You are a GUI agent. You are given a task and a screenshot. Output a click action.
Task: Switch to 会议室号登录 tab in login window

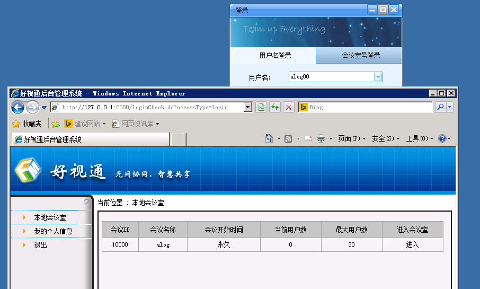click(x=359, y=55)
